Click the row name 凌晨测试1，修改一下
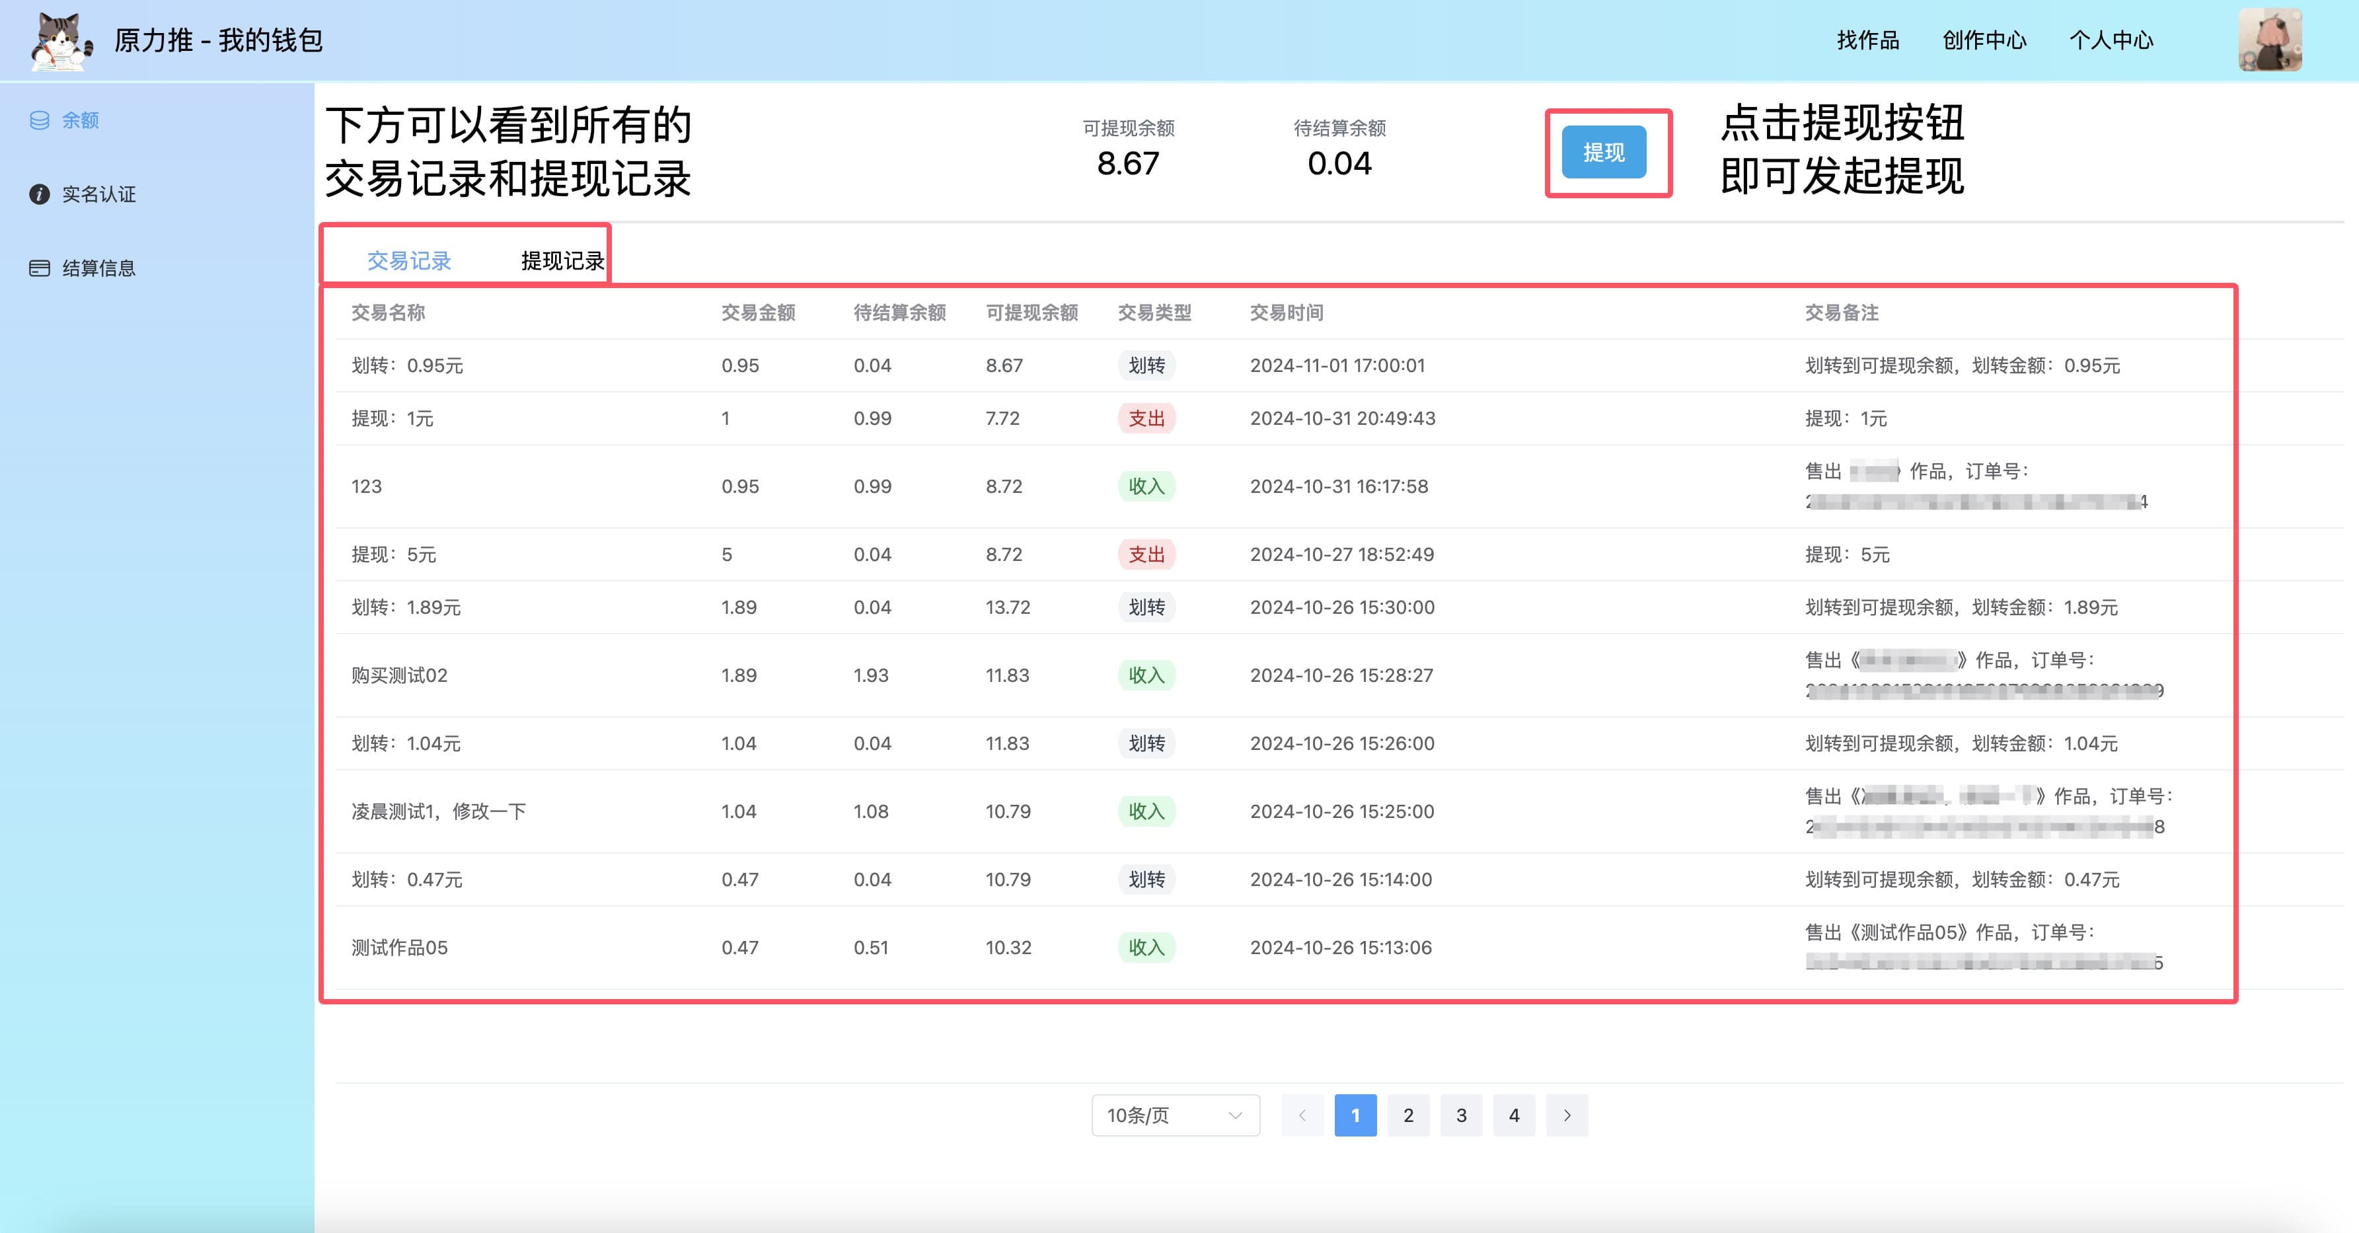2359x1233 pixels. pos(439,811)
